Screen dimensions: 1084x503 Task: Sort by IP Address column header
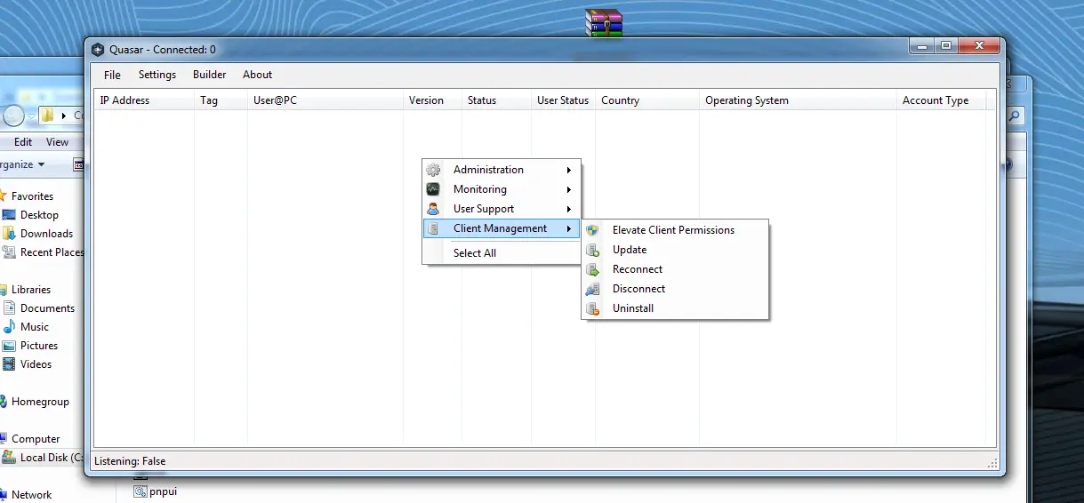click(144, 100)
